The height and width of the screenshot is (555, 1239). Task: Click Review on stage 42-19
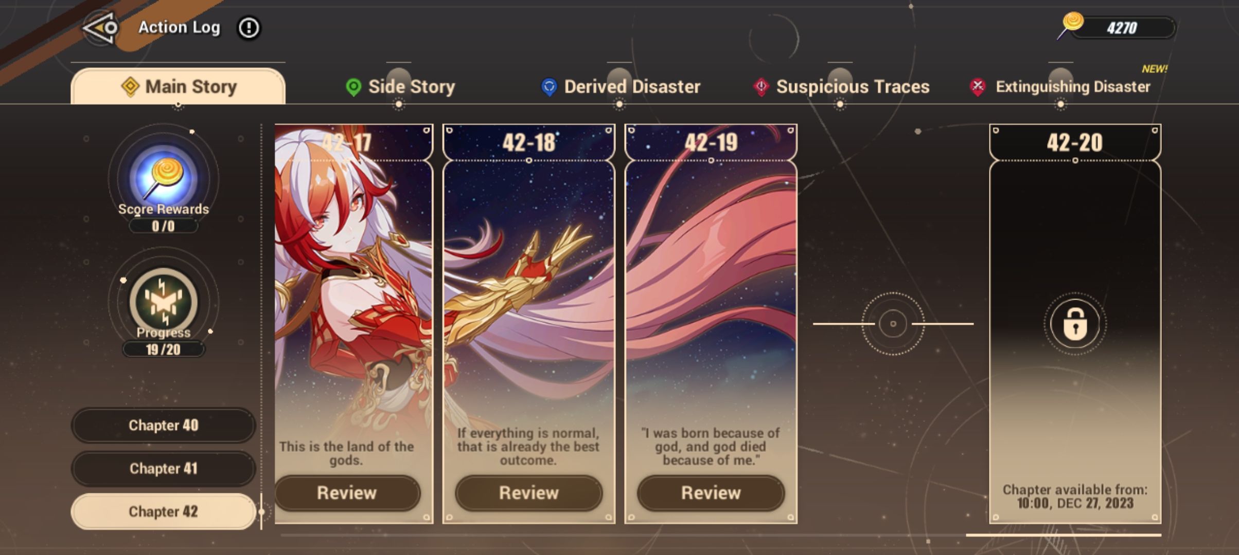coord(711,493)
